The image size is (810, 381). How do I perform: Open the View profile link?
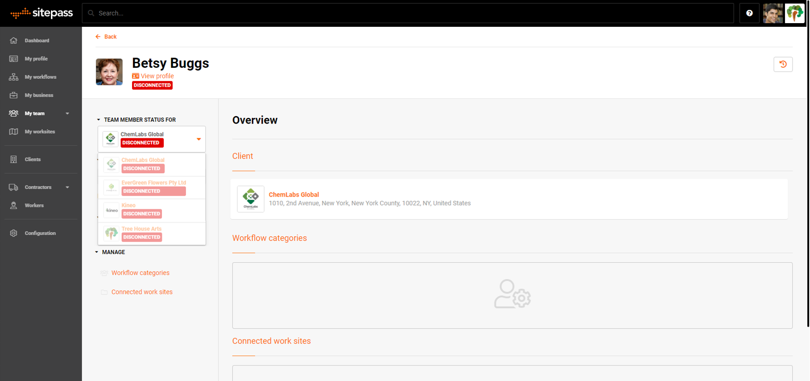(157, 76)
